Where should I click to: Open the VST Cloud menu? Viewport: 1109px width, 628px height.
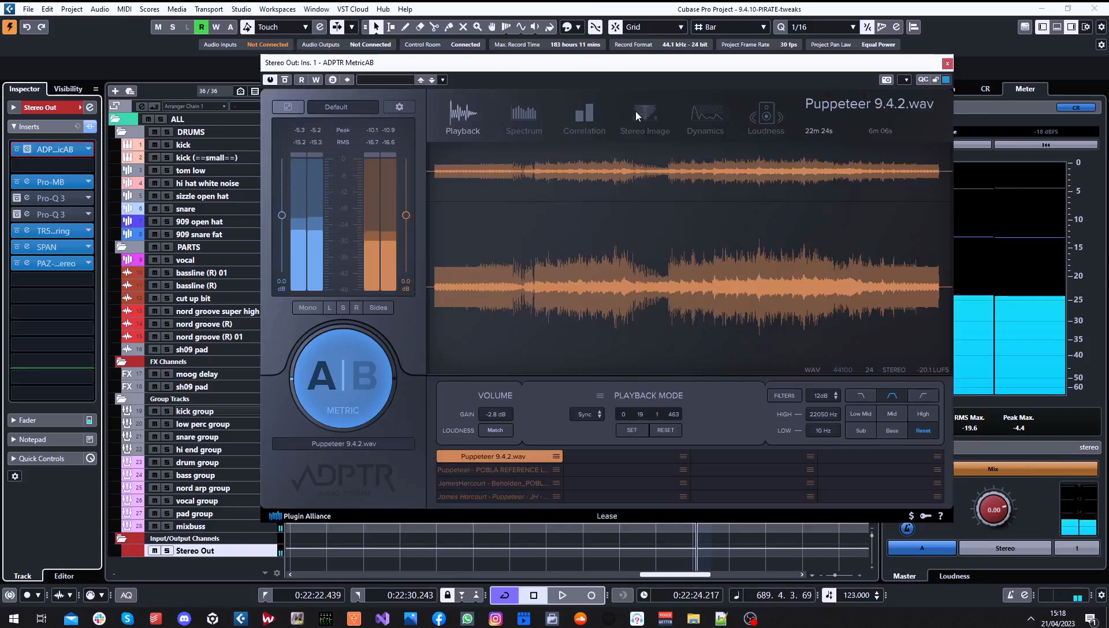(x=352, y=9)
